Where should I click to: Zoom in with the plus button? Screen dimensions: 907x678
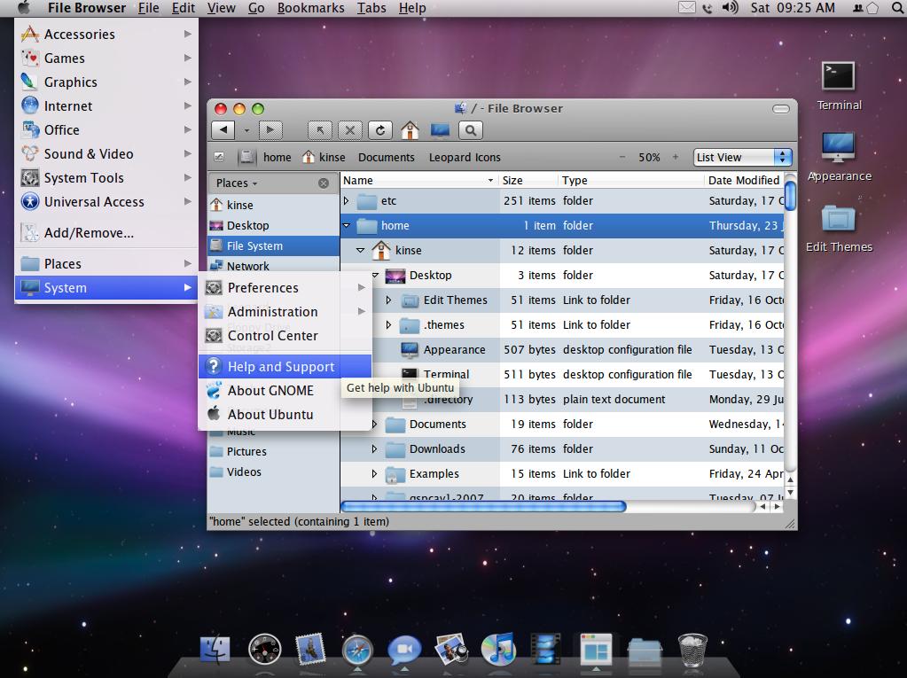[x=675, y=157]
